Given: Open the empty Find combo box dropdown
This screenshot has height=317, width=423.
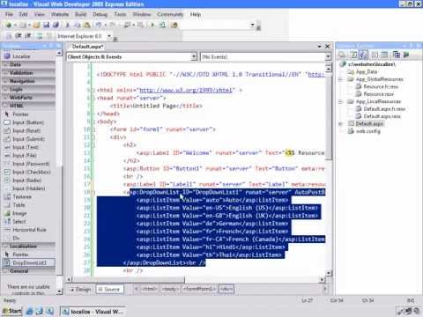Looking at the screenshot, I should coord(252,25).
